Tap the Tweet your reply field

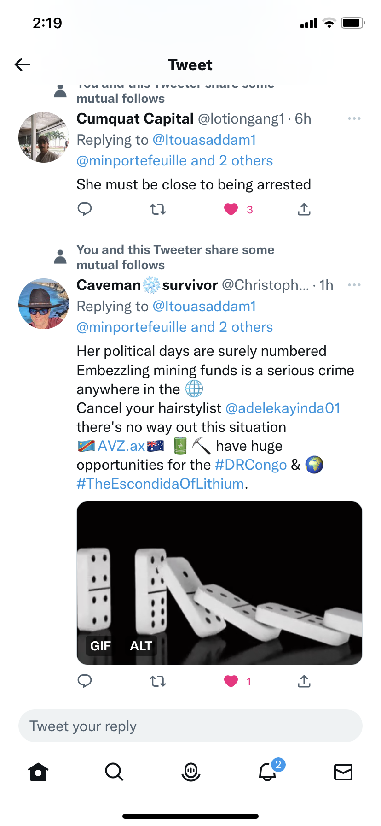click(190, 726)
